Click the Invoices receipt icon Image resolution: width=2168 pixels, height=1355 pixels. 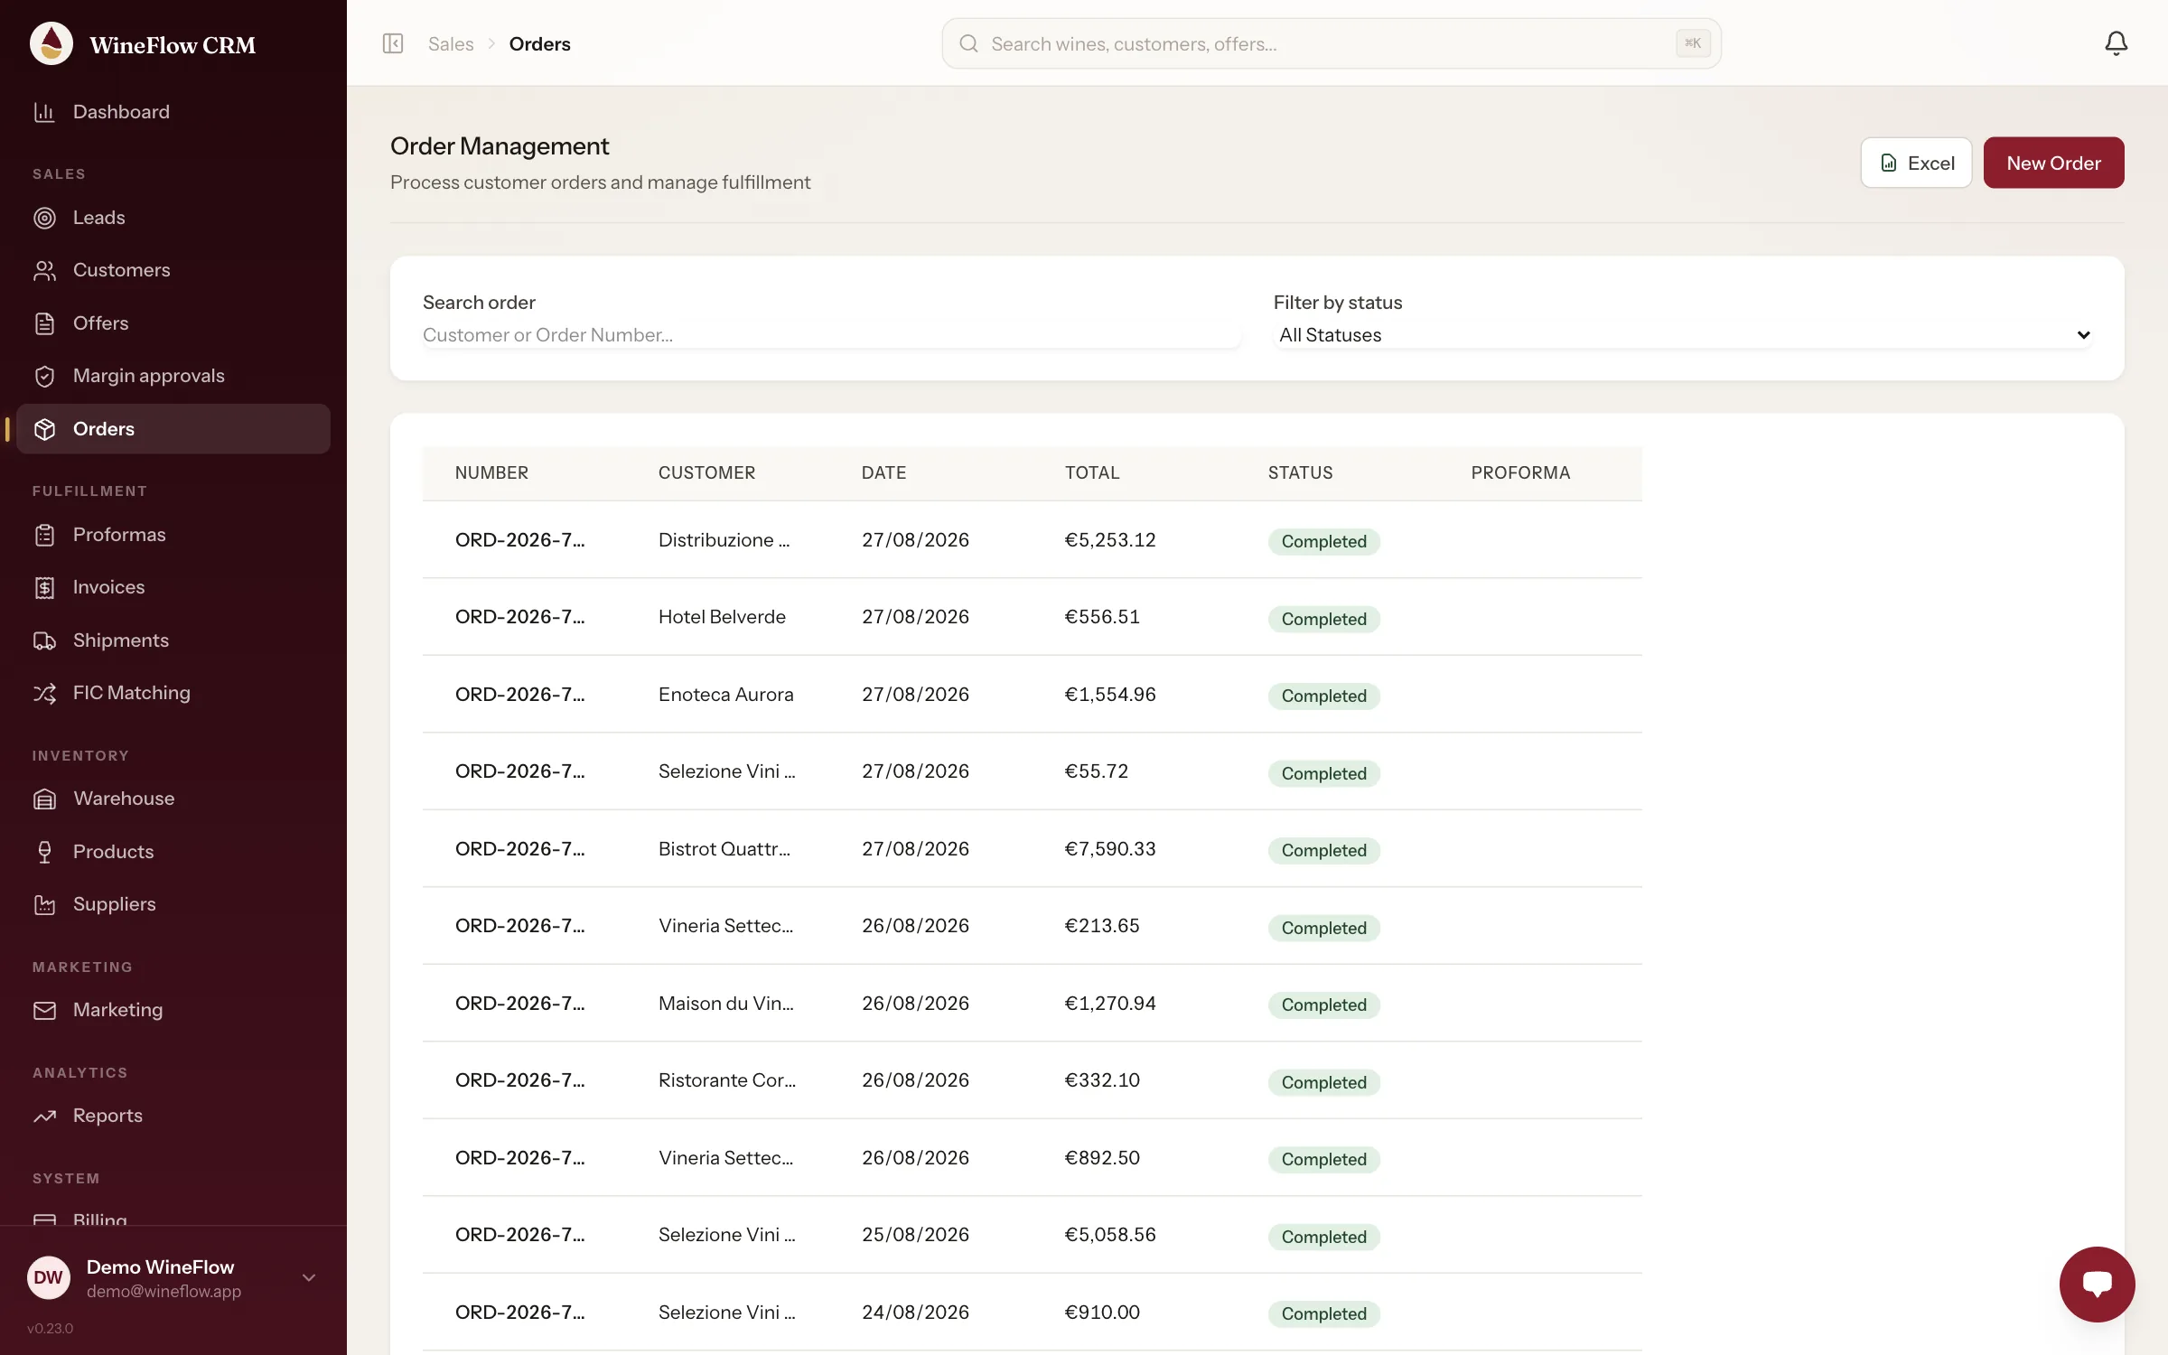44,587
